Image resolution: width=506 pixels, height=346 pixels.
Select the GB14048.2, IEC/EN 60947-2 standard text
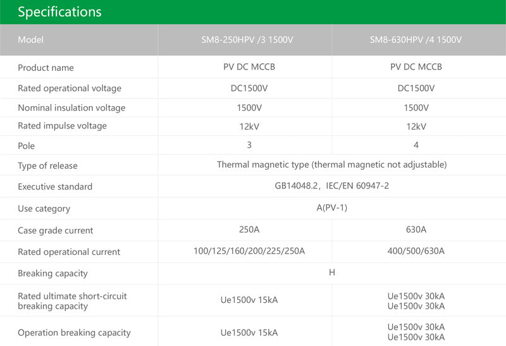point(331,186)
